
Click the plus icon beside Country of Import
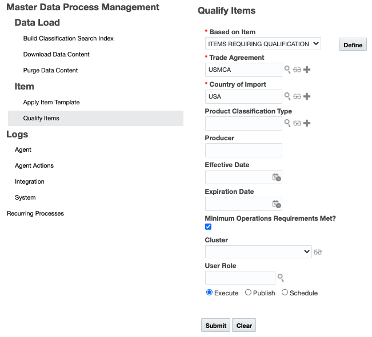pos(307,96)
